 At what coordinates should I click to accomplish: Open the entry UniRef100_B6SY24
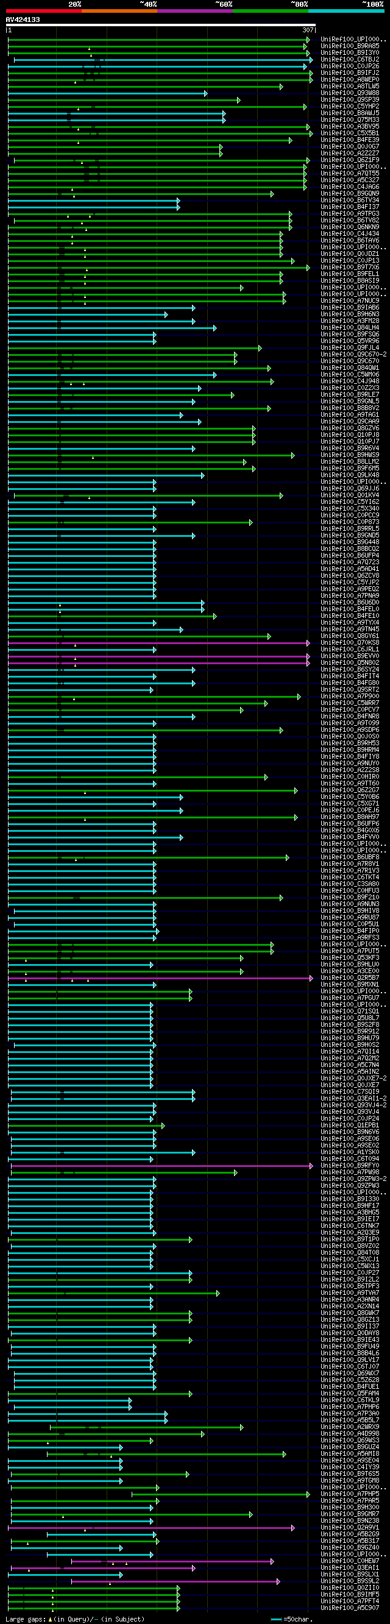[x=350, y=670]
